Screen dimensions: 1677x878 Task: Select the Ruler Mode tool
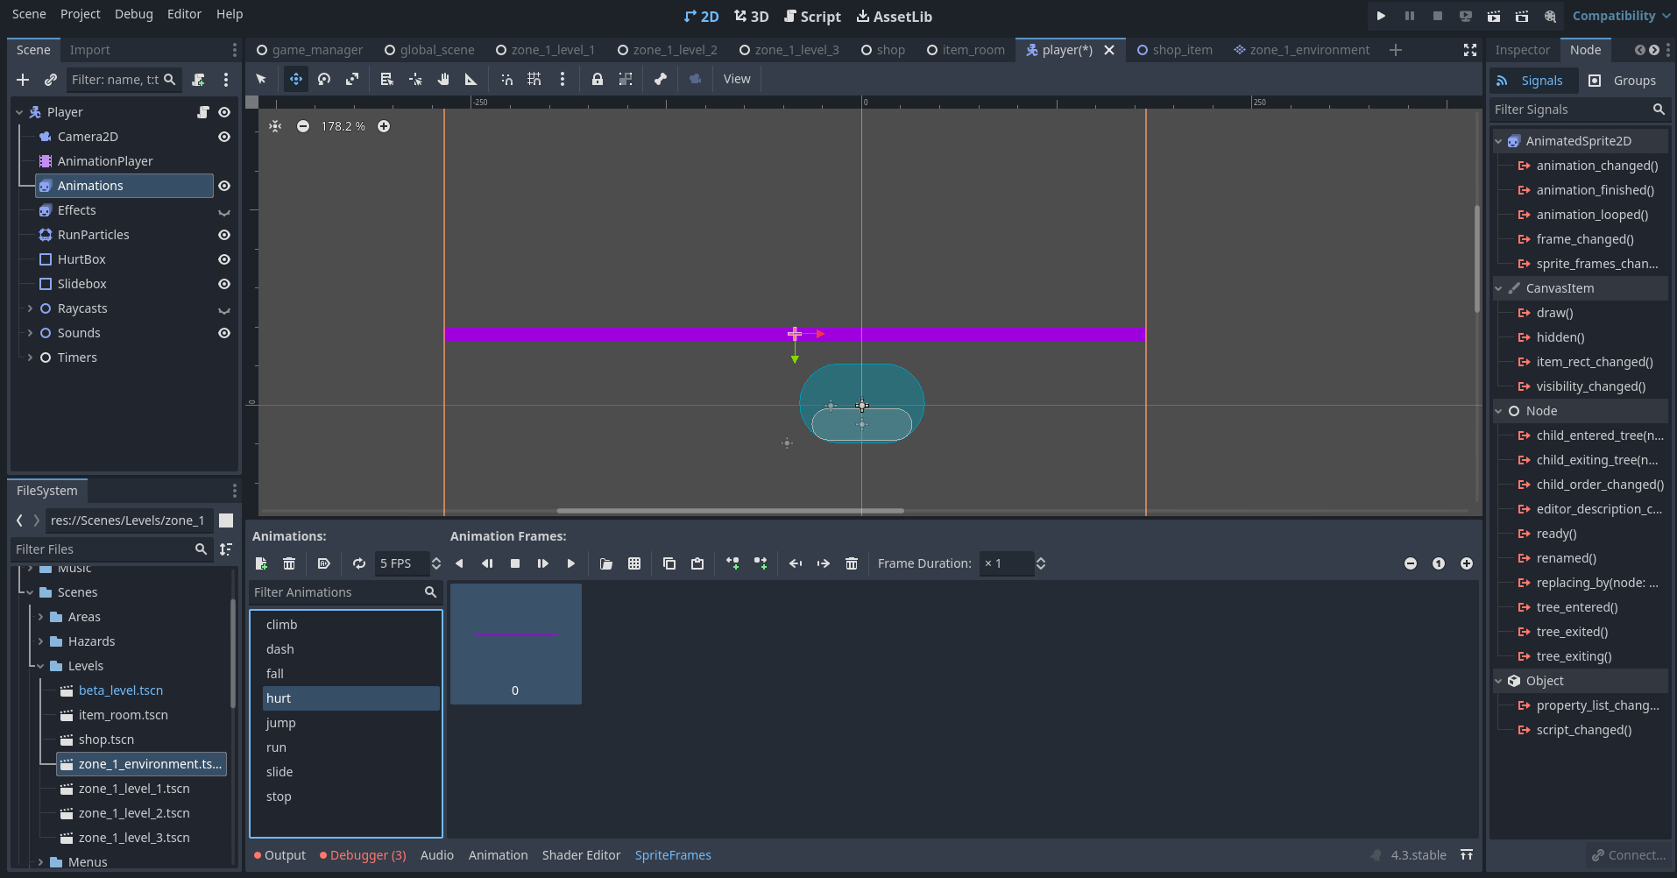click(471, 79)
